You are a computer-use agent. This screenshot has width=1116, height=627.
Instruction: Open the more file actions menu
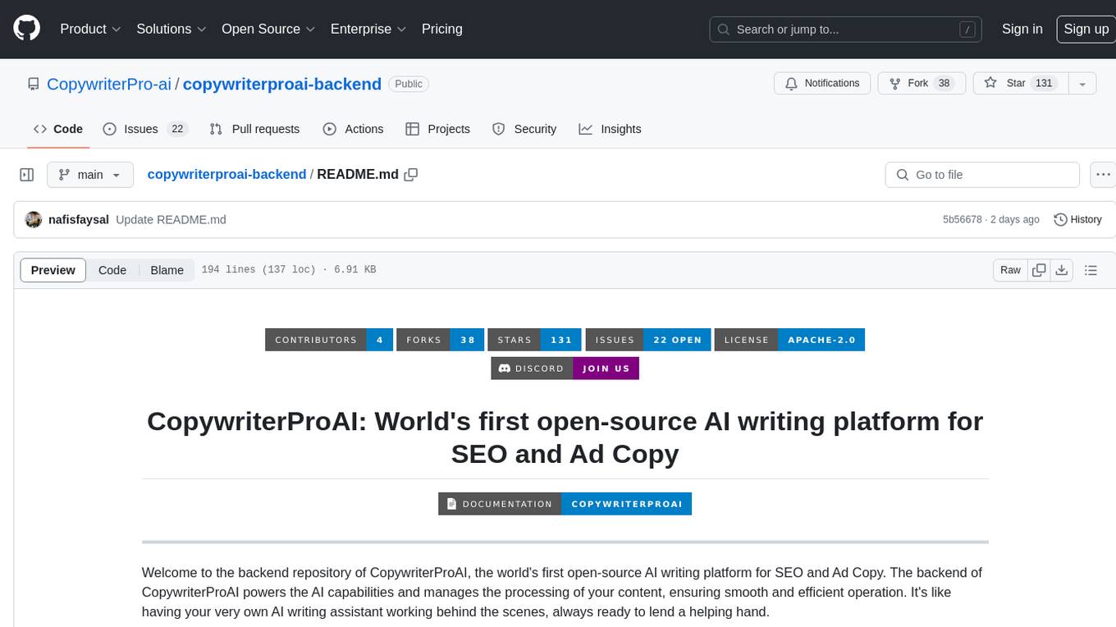(1103, 175)
